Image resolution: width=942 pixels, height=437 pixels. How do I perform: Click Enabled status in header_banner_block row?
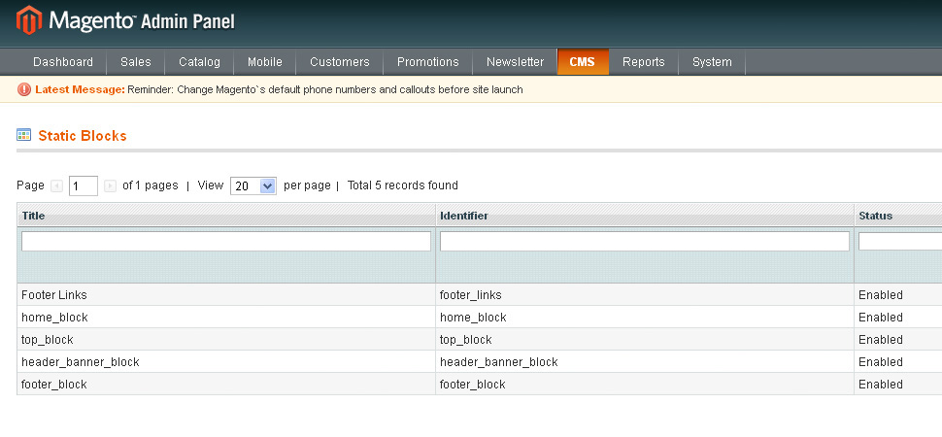click(881, 362)
